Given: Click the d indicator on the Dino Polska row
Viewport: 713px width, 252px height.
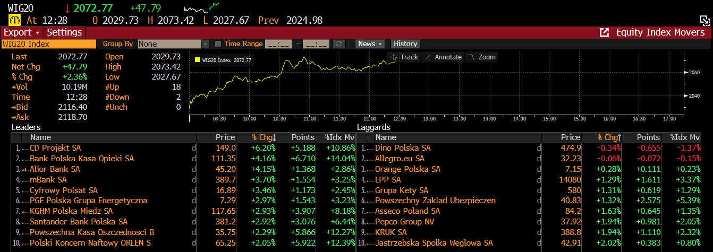Looking at the screenshot, I should pos(539,148).
